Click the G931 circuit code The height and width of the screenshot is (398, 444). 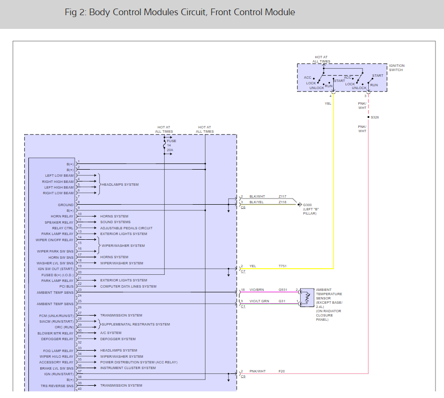283,289
